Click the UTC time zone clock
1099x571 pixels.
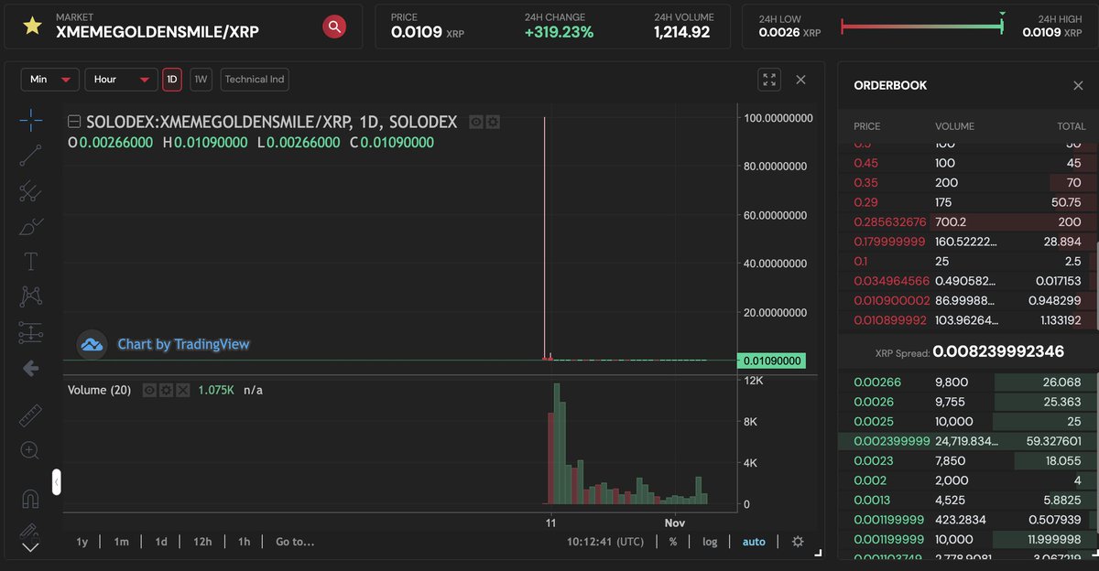(x=605, y=542)
